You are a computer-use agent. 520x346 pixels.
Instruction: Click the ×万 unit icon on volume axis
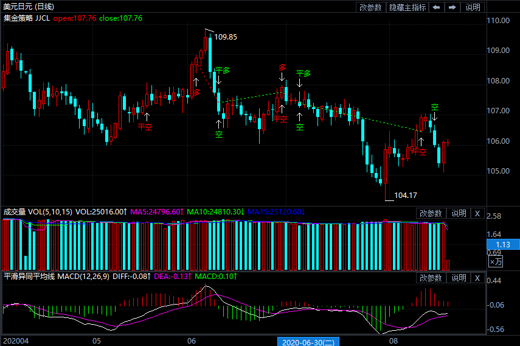coord(496,261)
